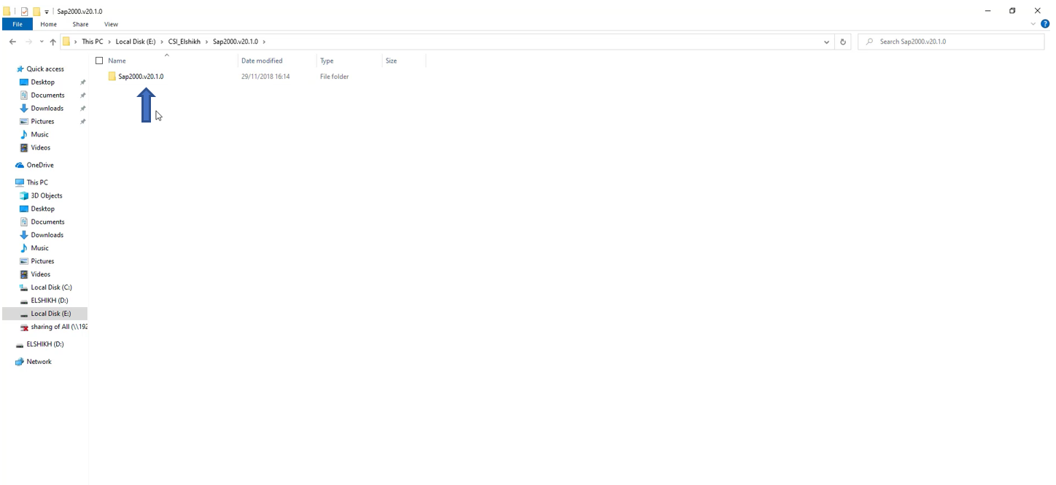
Task: Click the search magnifier icon
Action: (x=869, y=42)
